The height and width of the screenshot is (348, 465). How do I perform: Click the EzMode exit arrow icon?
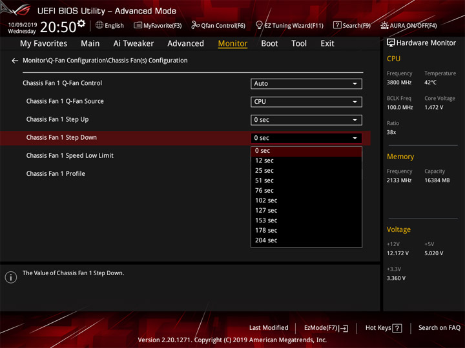[x=344, y=328]
